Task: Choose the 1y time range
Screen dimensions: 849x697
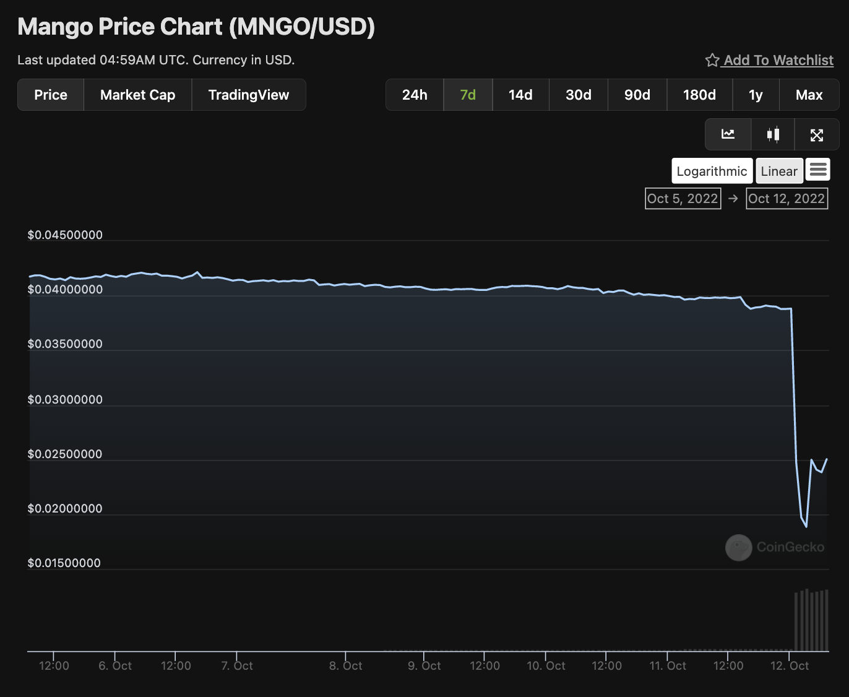Action: point(756,95)
